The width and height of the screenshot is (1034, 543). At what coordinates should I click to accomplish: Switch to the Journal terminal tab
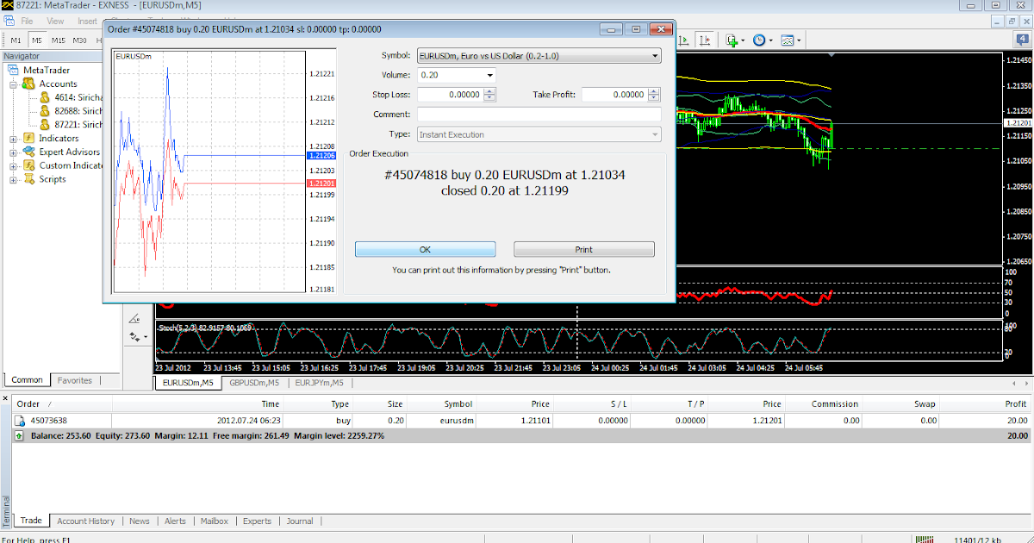point(300,521)
